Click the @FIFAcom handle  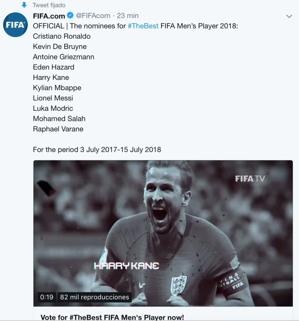click(x=93, y=15)
